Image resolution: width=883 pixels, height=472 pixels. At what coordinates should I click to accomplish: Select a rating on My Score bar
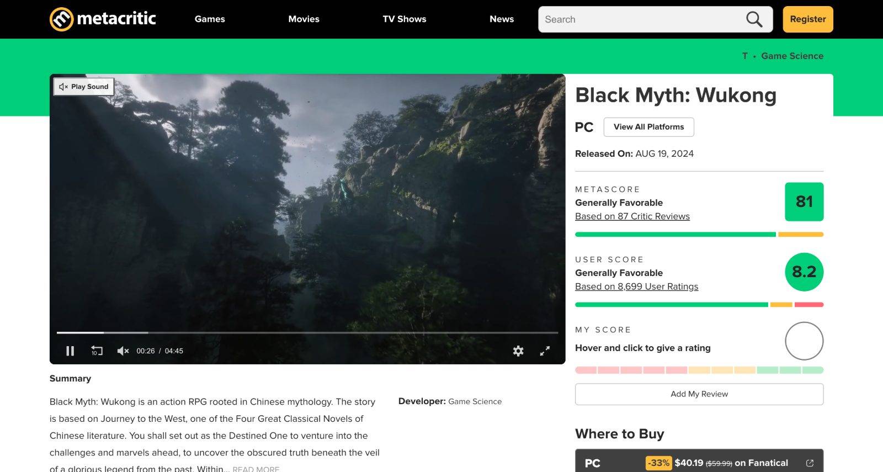[699, 370]
